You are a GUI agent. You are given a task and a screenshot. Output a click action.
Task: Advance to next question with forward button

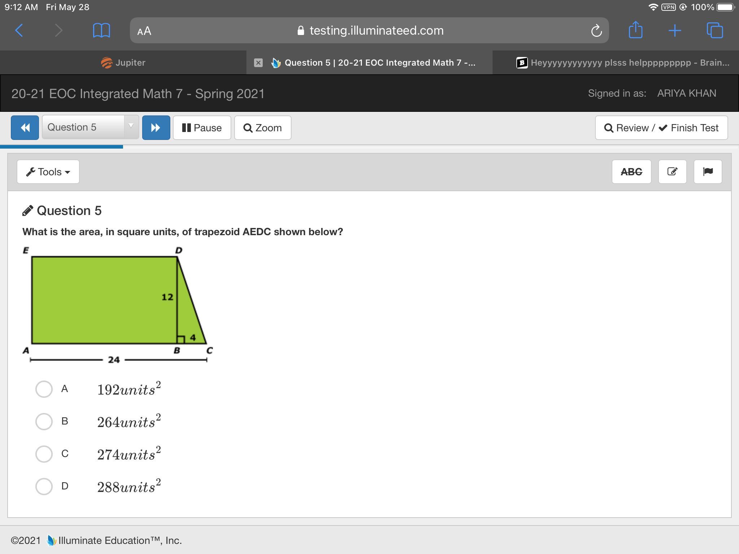click(x=156, y=128)
